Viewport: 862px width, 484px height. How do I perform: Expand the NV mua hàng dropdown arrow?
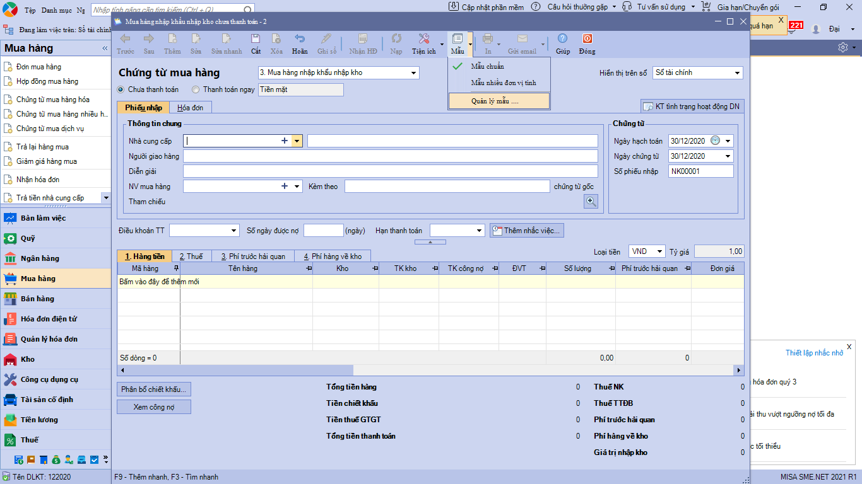point(297,186)
